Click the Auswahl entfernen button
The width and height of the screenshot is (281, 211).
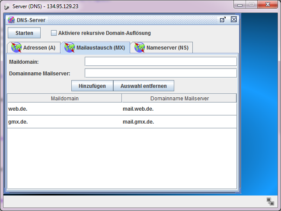(x=144, y=86)
